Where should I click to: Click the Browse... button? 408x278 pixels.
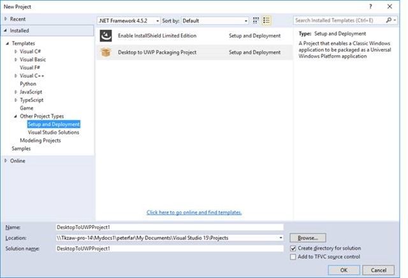click(x=308, y=238)
